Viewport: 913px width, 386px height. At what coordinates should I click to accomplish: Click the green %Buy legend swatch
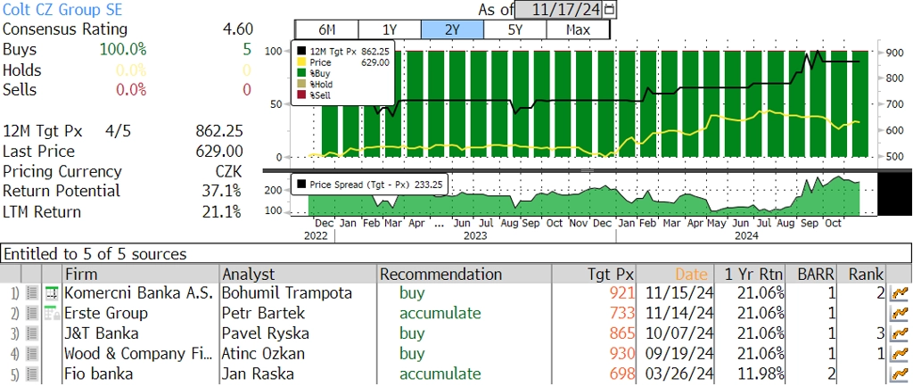(x=301, y=73)
